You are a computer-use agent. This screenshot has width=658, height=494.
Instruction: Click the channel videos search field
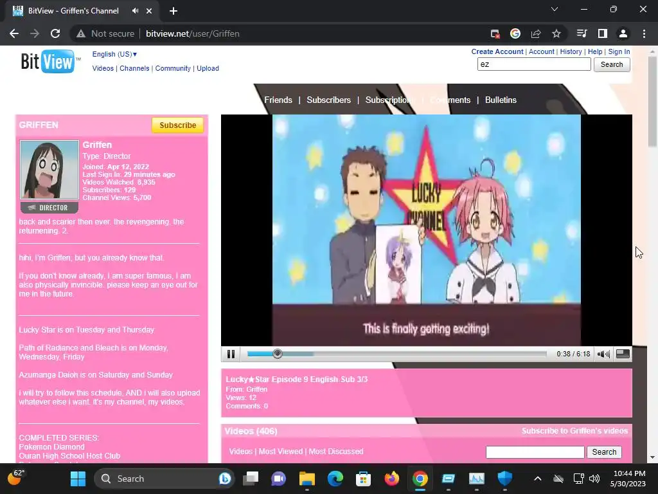[x=535, y=452]
